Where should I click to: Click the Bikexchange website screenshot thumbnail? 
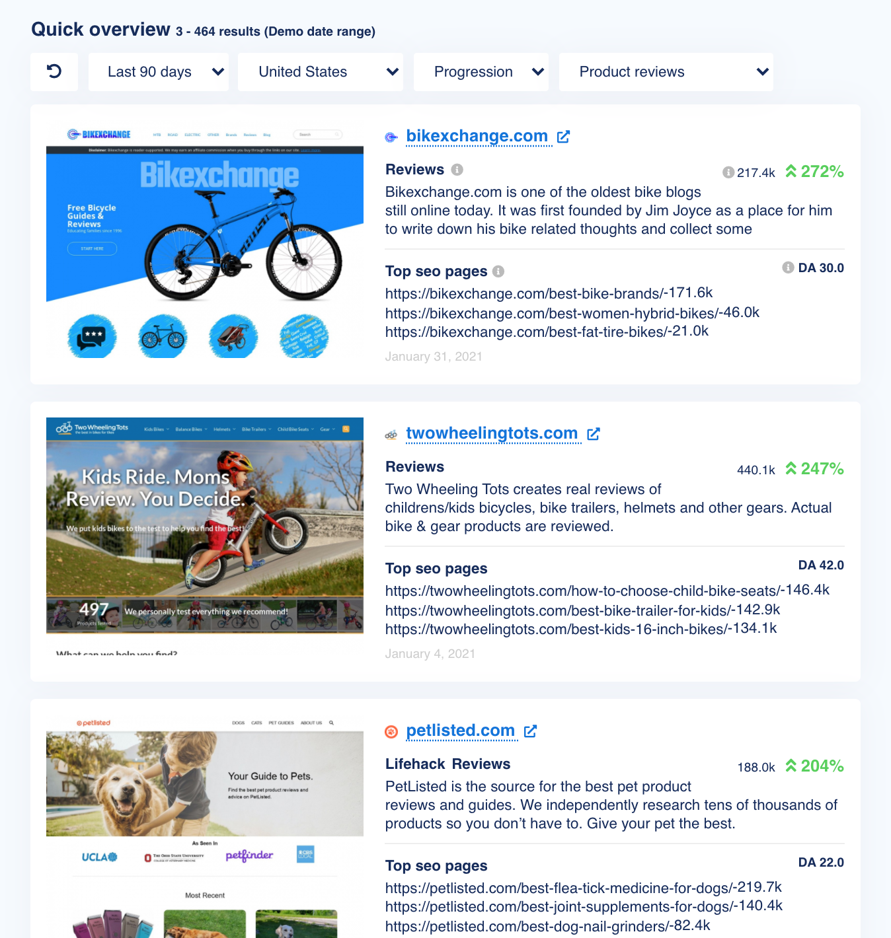(205, 239)
